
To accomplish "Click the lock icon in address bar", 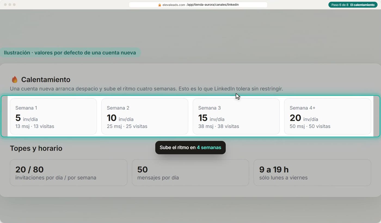I will [160, 5].
